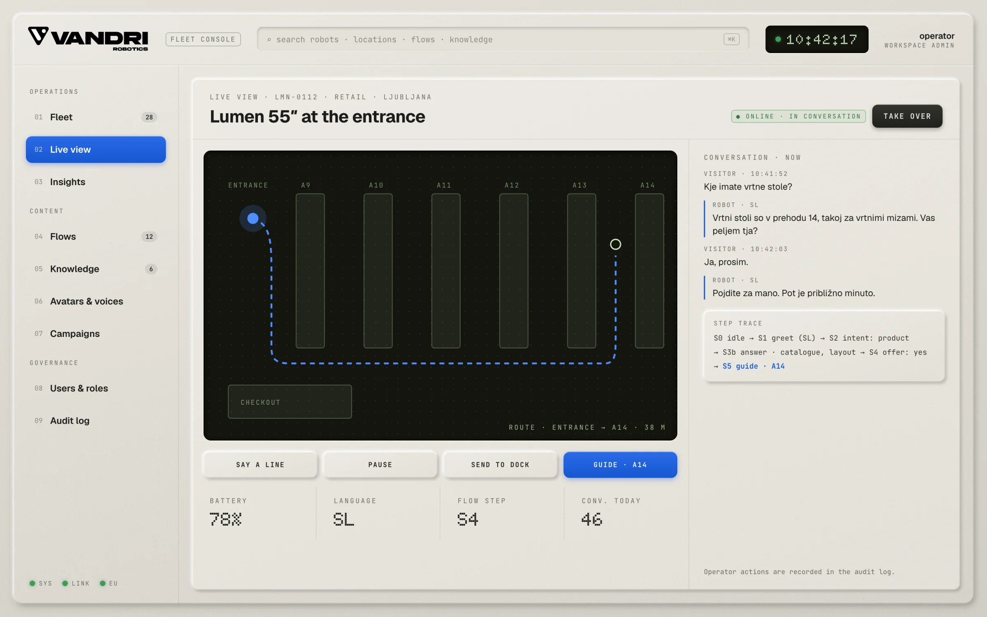Click Send to Dock
Image resolution: width=987 pixels, height=617 pixels.
tap(500, 465)
